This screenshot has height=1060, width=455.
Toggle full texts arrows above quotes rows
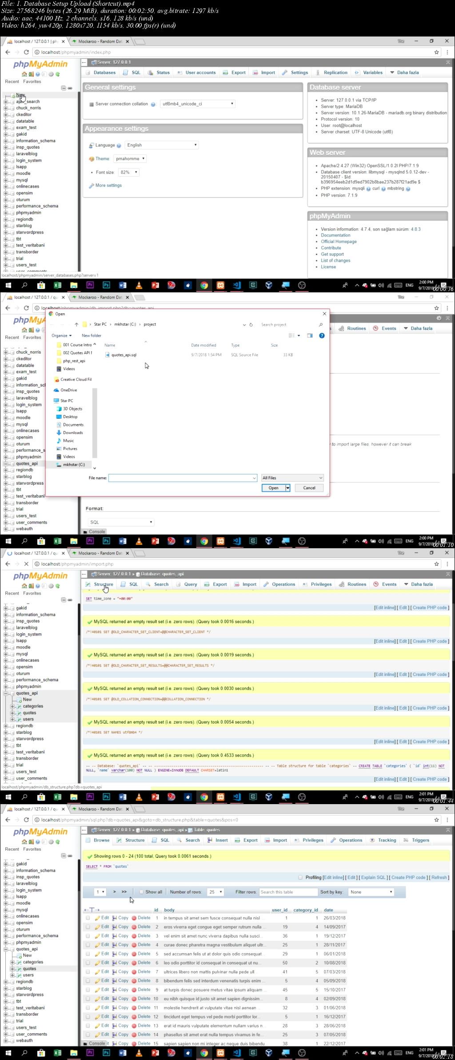click(x=92, y=910)
